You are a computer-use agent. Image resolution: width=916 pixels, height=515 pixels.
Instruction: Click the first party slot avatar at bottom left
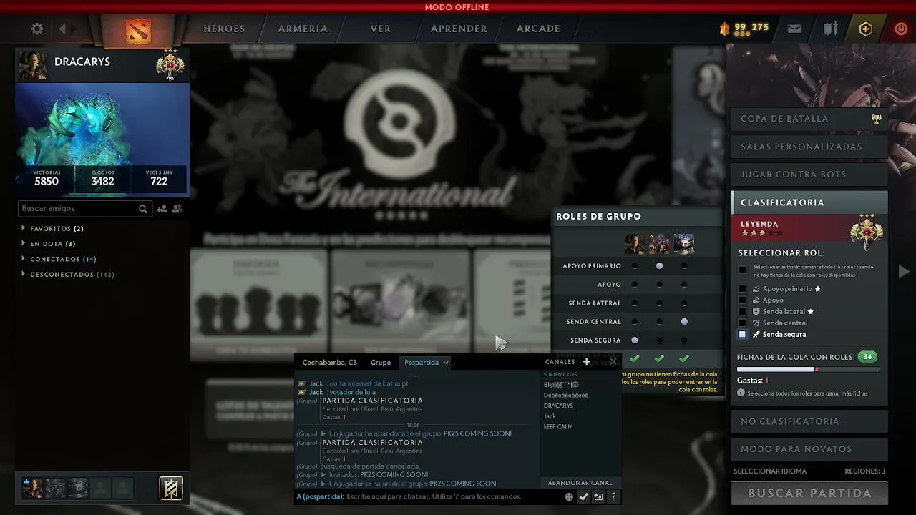(x=32, y=488)
